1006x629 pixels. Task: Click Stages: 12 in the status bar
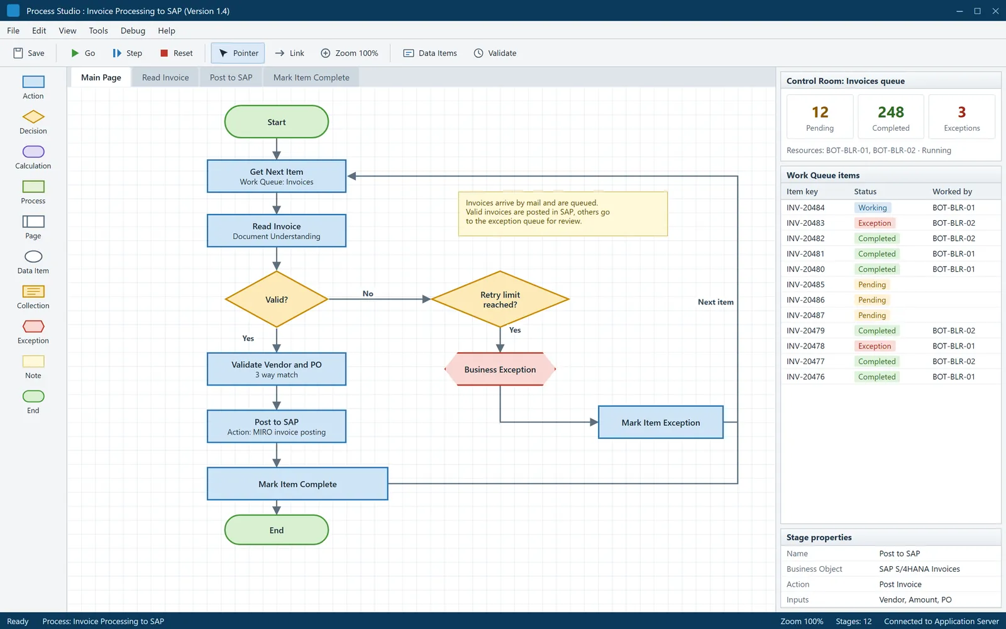pos(853,621)
